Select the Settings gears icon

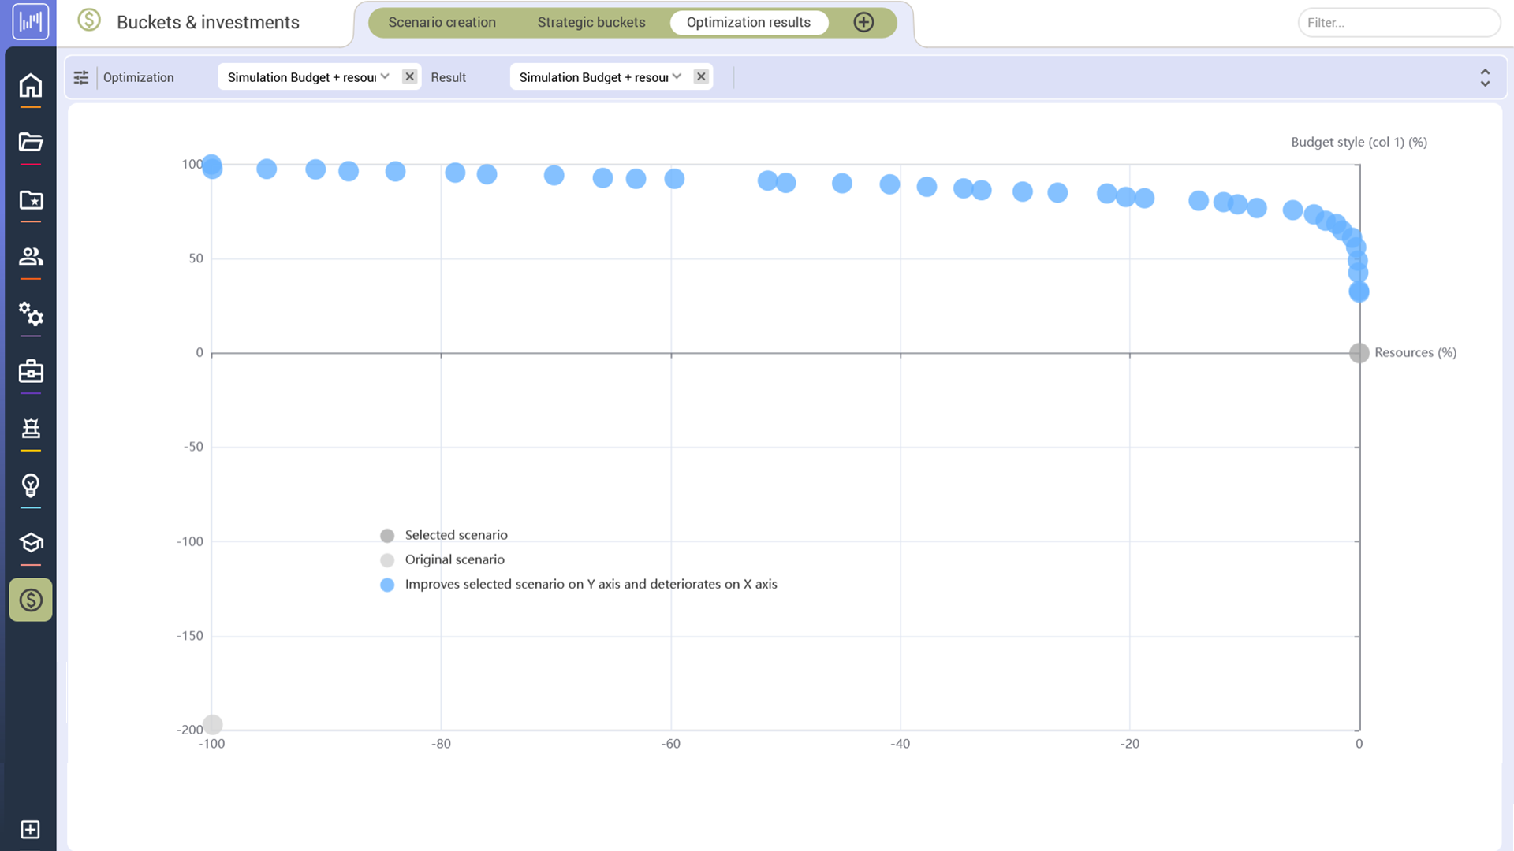(x=30, y=315)
